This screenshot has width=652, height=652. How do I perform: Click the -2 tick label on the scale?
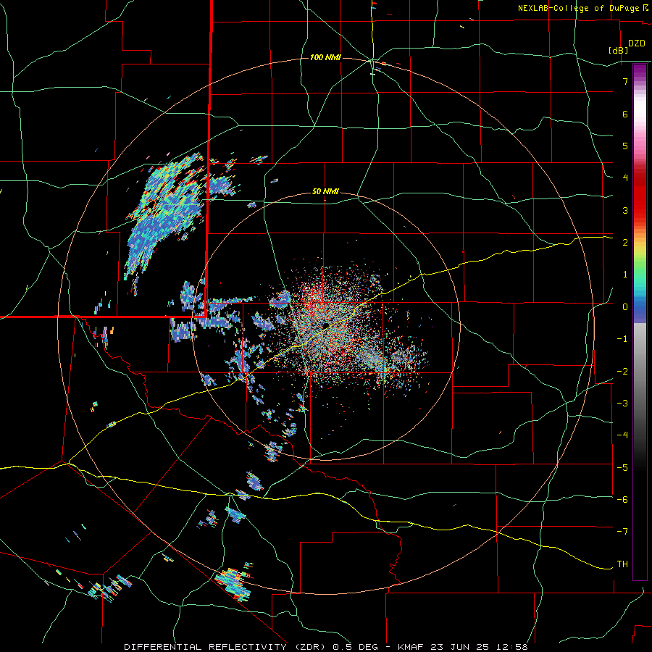click(622, 372)
